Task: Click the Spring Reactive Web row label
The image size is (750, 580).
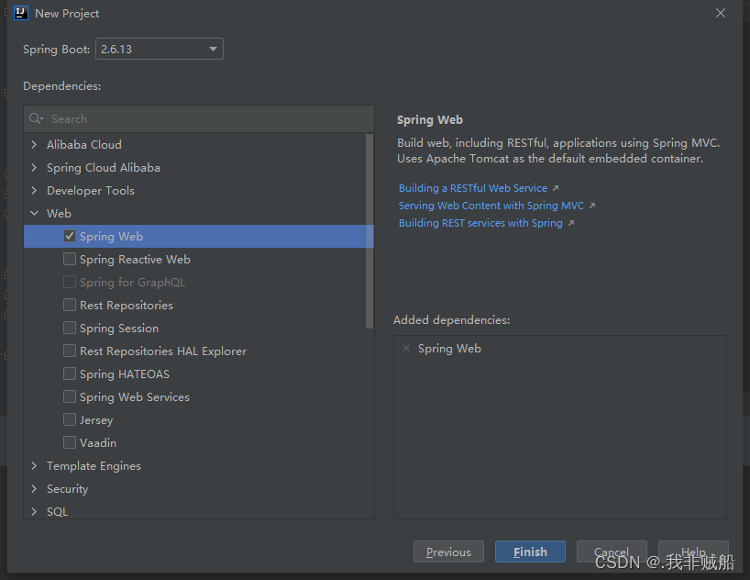Action: click(135, 260)
